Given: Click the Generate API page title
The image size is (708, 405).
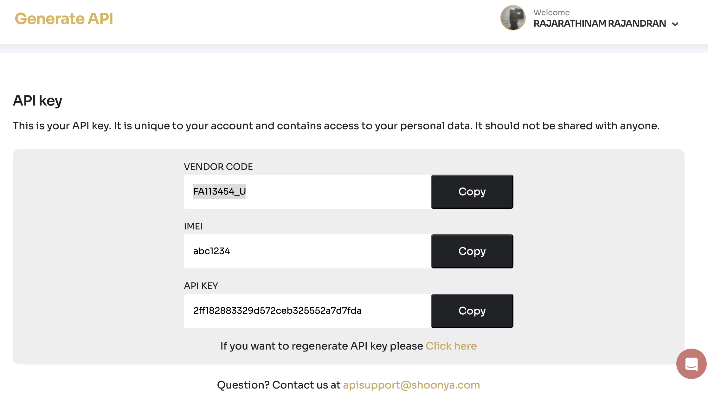Looking at the screenshot, I should [x=64, y=18].
